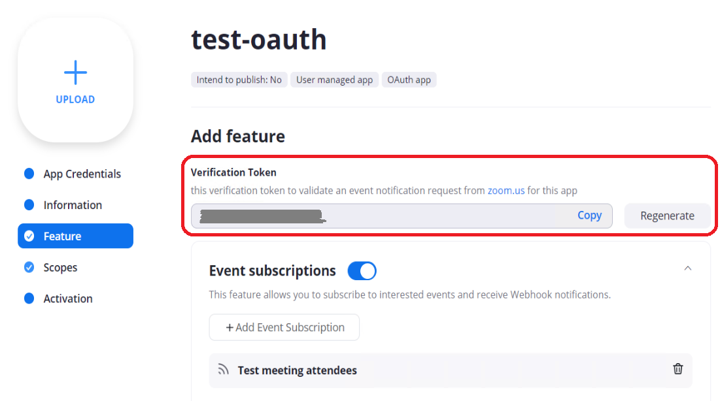Open the Activation section
The width and height of the screenshot is (720, 401).
pos(68,298)
